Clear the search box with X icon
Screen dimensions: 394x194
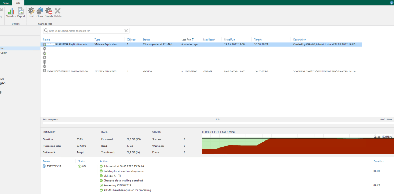pos(126,30)
